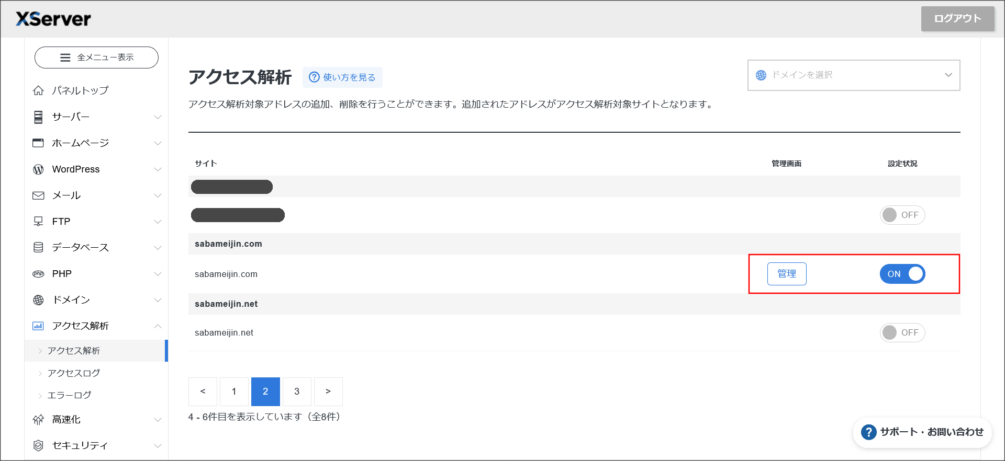Viewport: 1005px width, 461px height.
Task: Expand the FTP menu chevron
Action: pyautogui.click(x=158, y=222)
